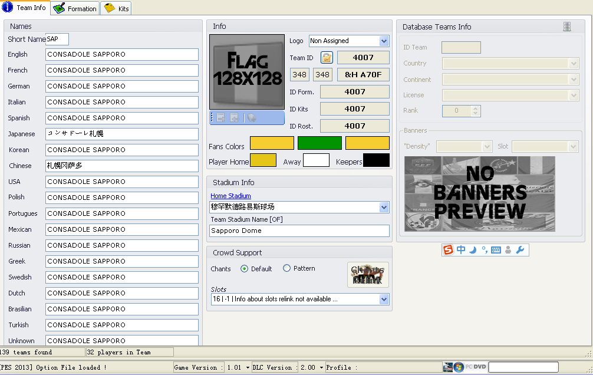
Task: Click the export flag icon under flag preview
Action: coord(221,118)
